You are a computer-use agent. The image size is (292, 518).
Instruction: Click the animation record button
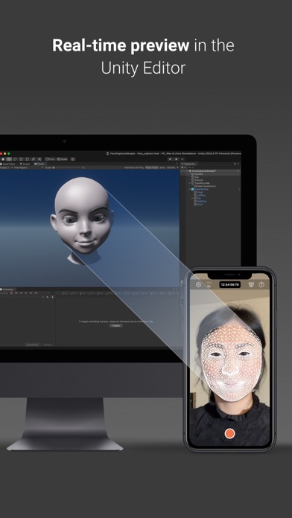pos(11,293)
